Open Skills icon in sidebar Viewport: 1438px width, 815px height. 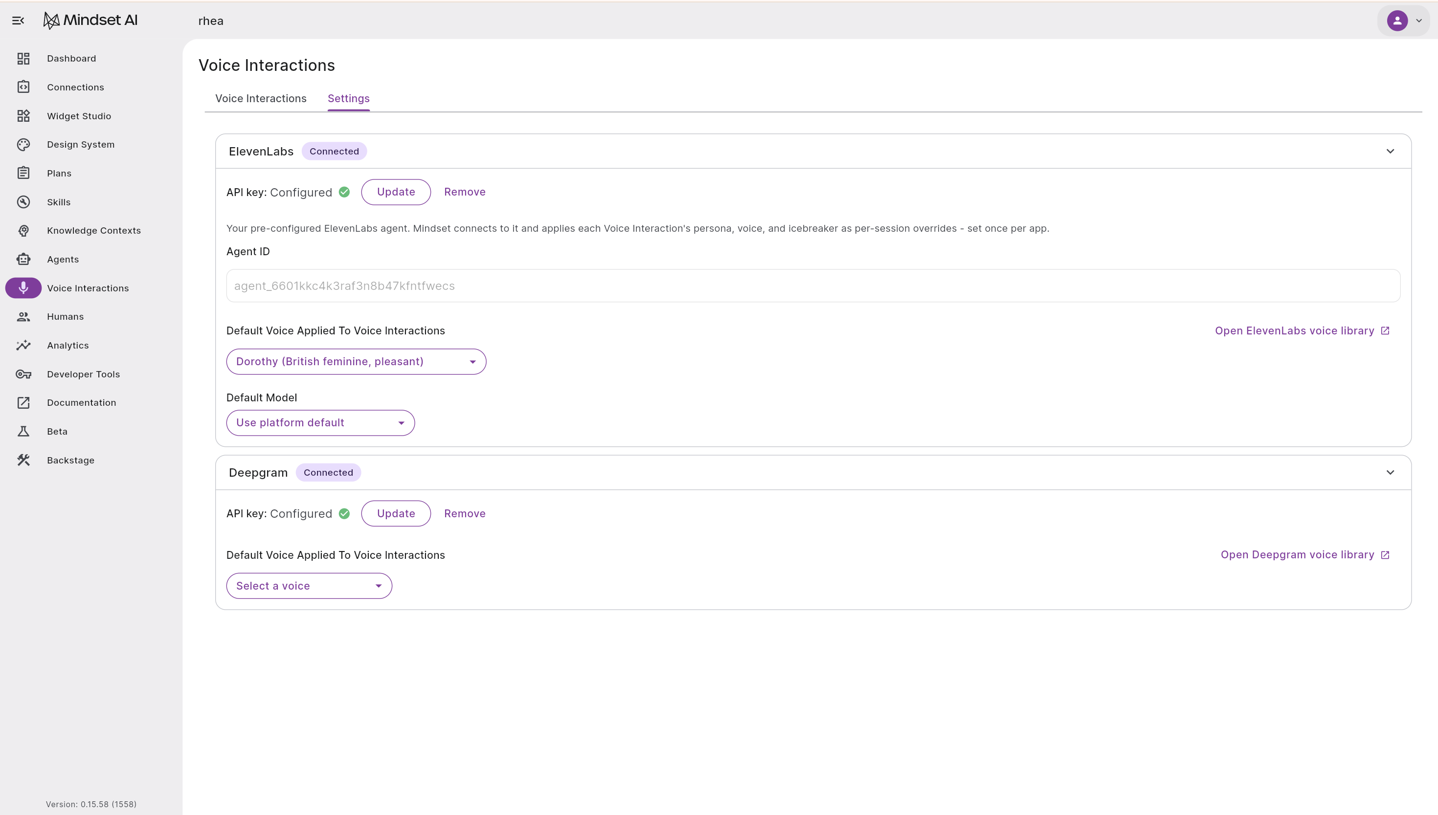pos(23,202)
